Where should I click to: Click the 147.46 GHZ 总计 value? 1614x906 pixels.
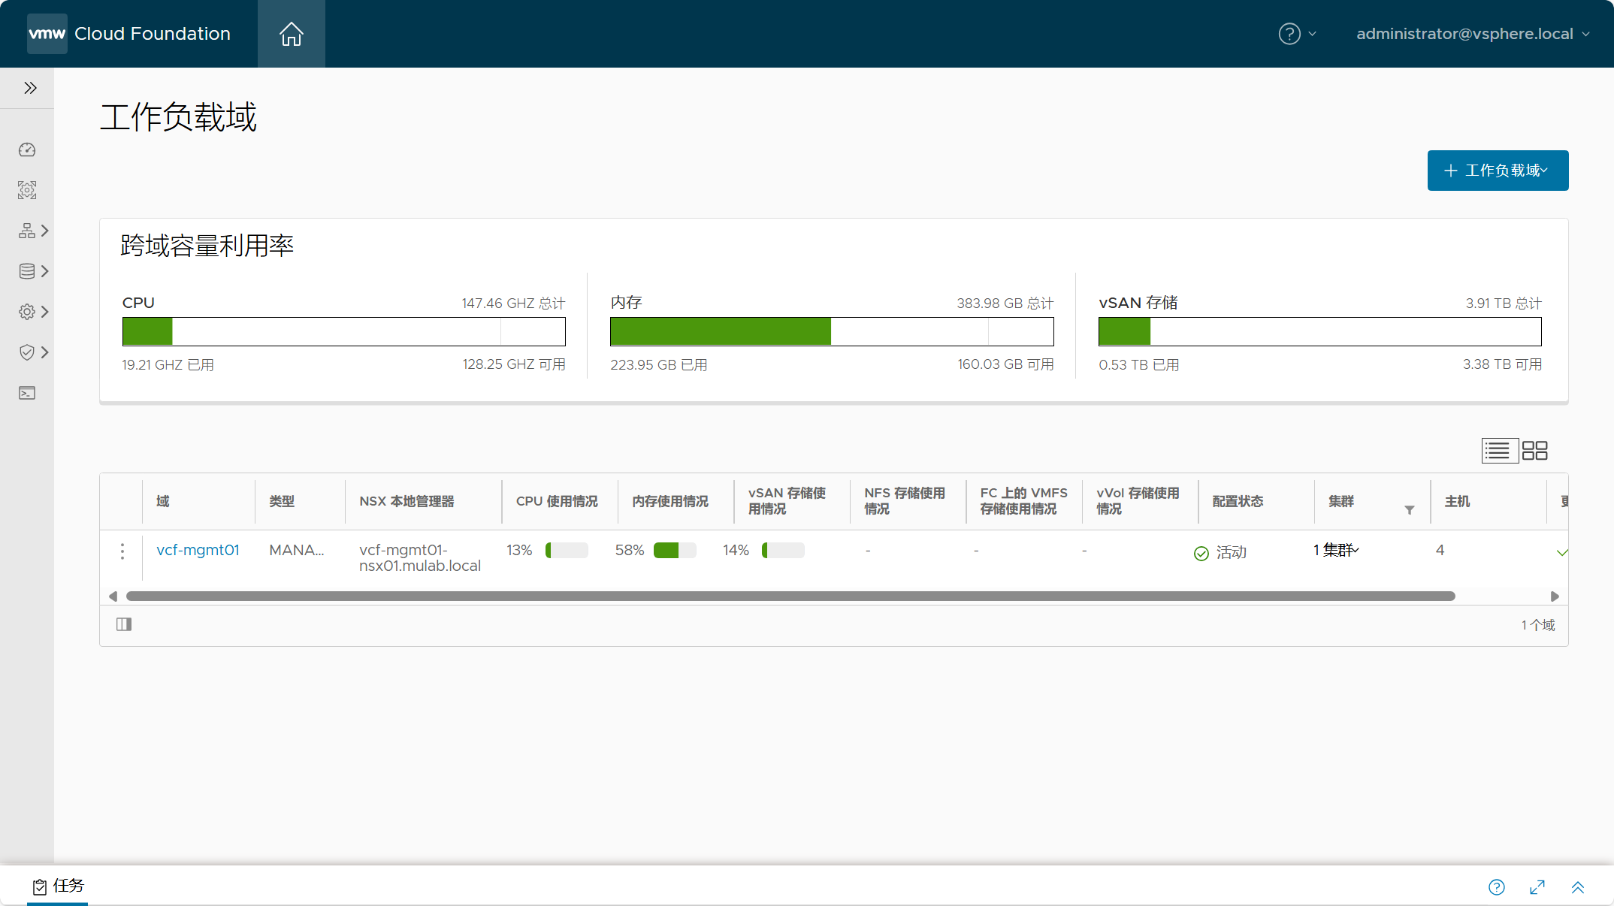pyautogui.click(x=513, y=303)
